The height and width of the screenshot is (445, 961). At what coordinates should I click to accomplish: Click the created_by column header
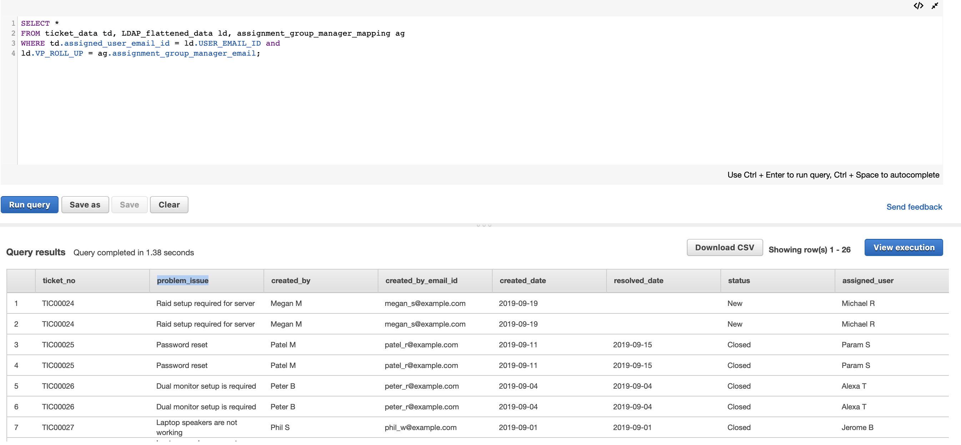[291, 280]
